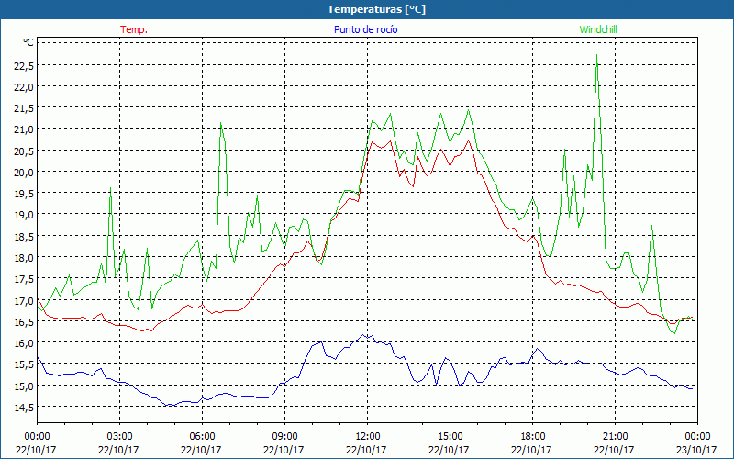Click the 22,5 y-axis value
The width and height of the screenshot is (734, 459).
24,66
